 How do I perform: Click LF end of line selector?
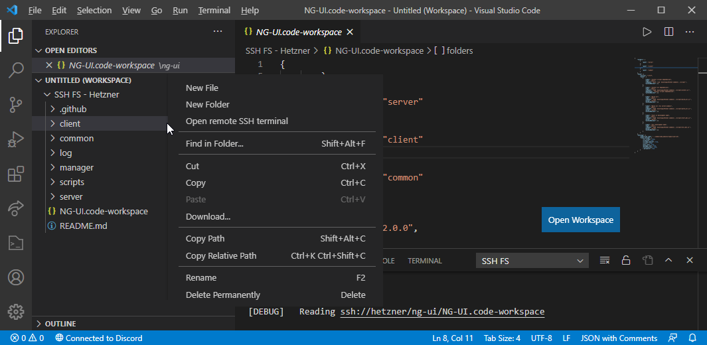click(566, 338)
